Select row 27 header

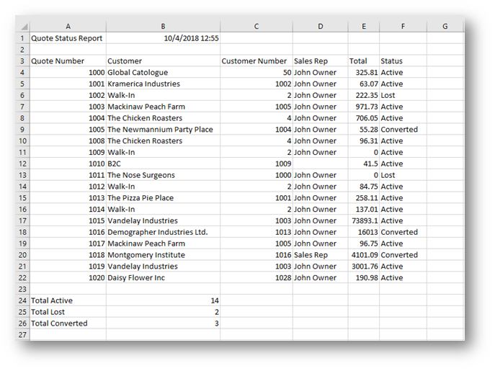pos(22,334)
